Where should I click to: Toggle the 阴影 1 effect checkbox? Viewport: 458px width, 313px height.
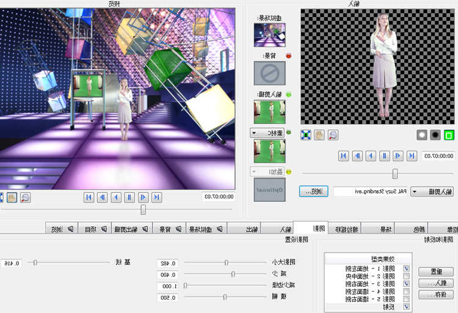point(407,268)
